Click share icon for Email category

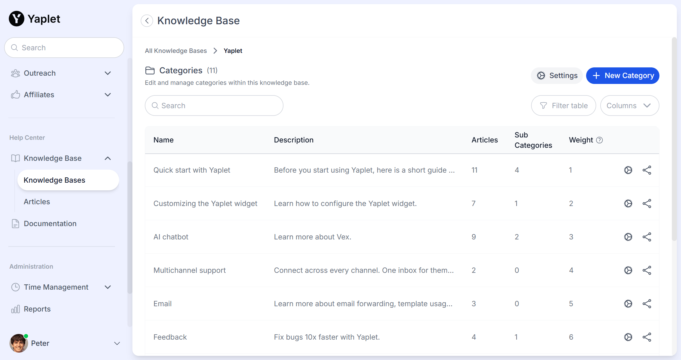tap(647, 304)
